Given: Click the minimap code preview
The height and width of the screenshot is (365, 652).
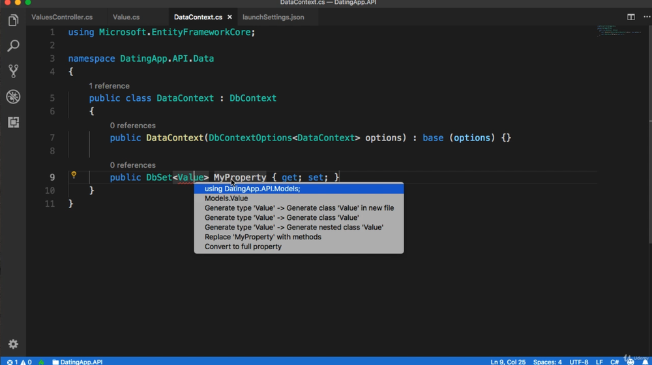Looking at the screenshot, I should 619,31.
